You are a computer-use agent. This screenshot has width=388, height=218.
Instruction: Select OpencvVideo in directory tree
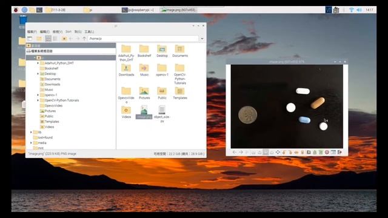(53, 105)
